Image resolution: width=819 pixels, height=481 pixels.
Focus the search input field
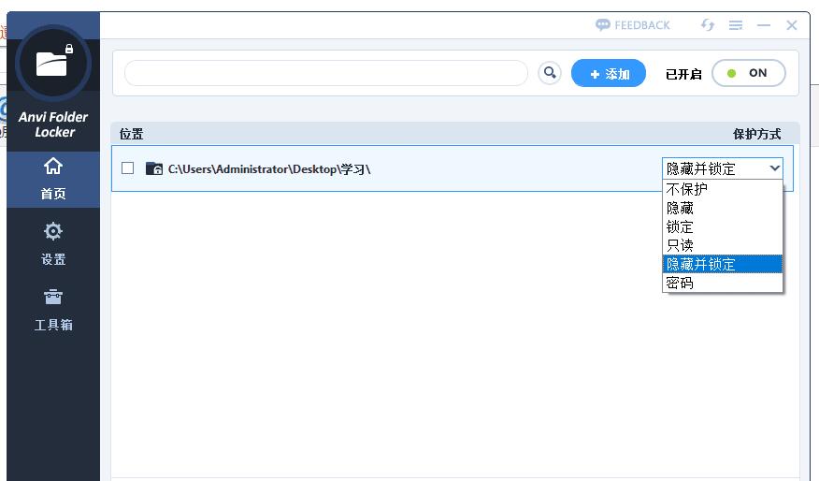click(326, 73)
